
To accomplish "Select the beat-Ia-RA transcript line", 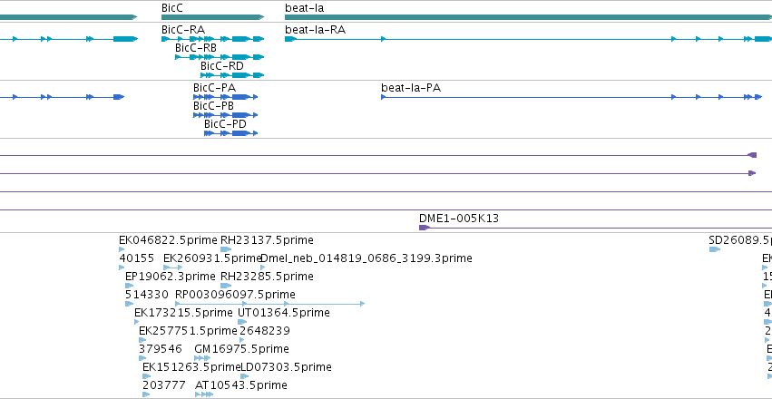I will click(528, 39).
